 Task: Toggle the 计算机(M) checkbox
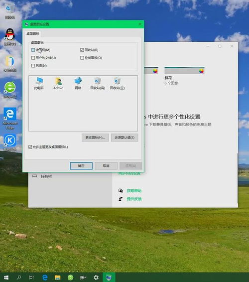[33, 50]
